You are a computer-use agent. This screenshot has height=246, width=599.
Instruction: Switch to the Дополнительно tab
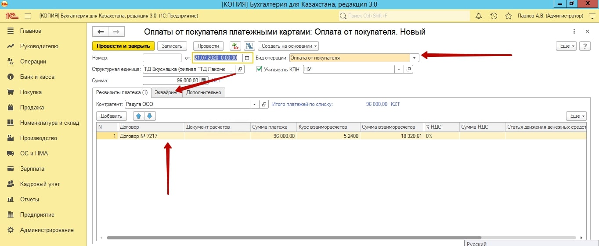point(204,92)
